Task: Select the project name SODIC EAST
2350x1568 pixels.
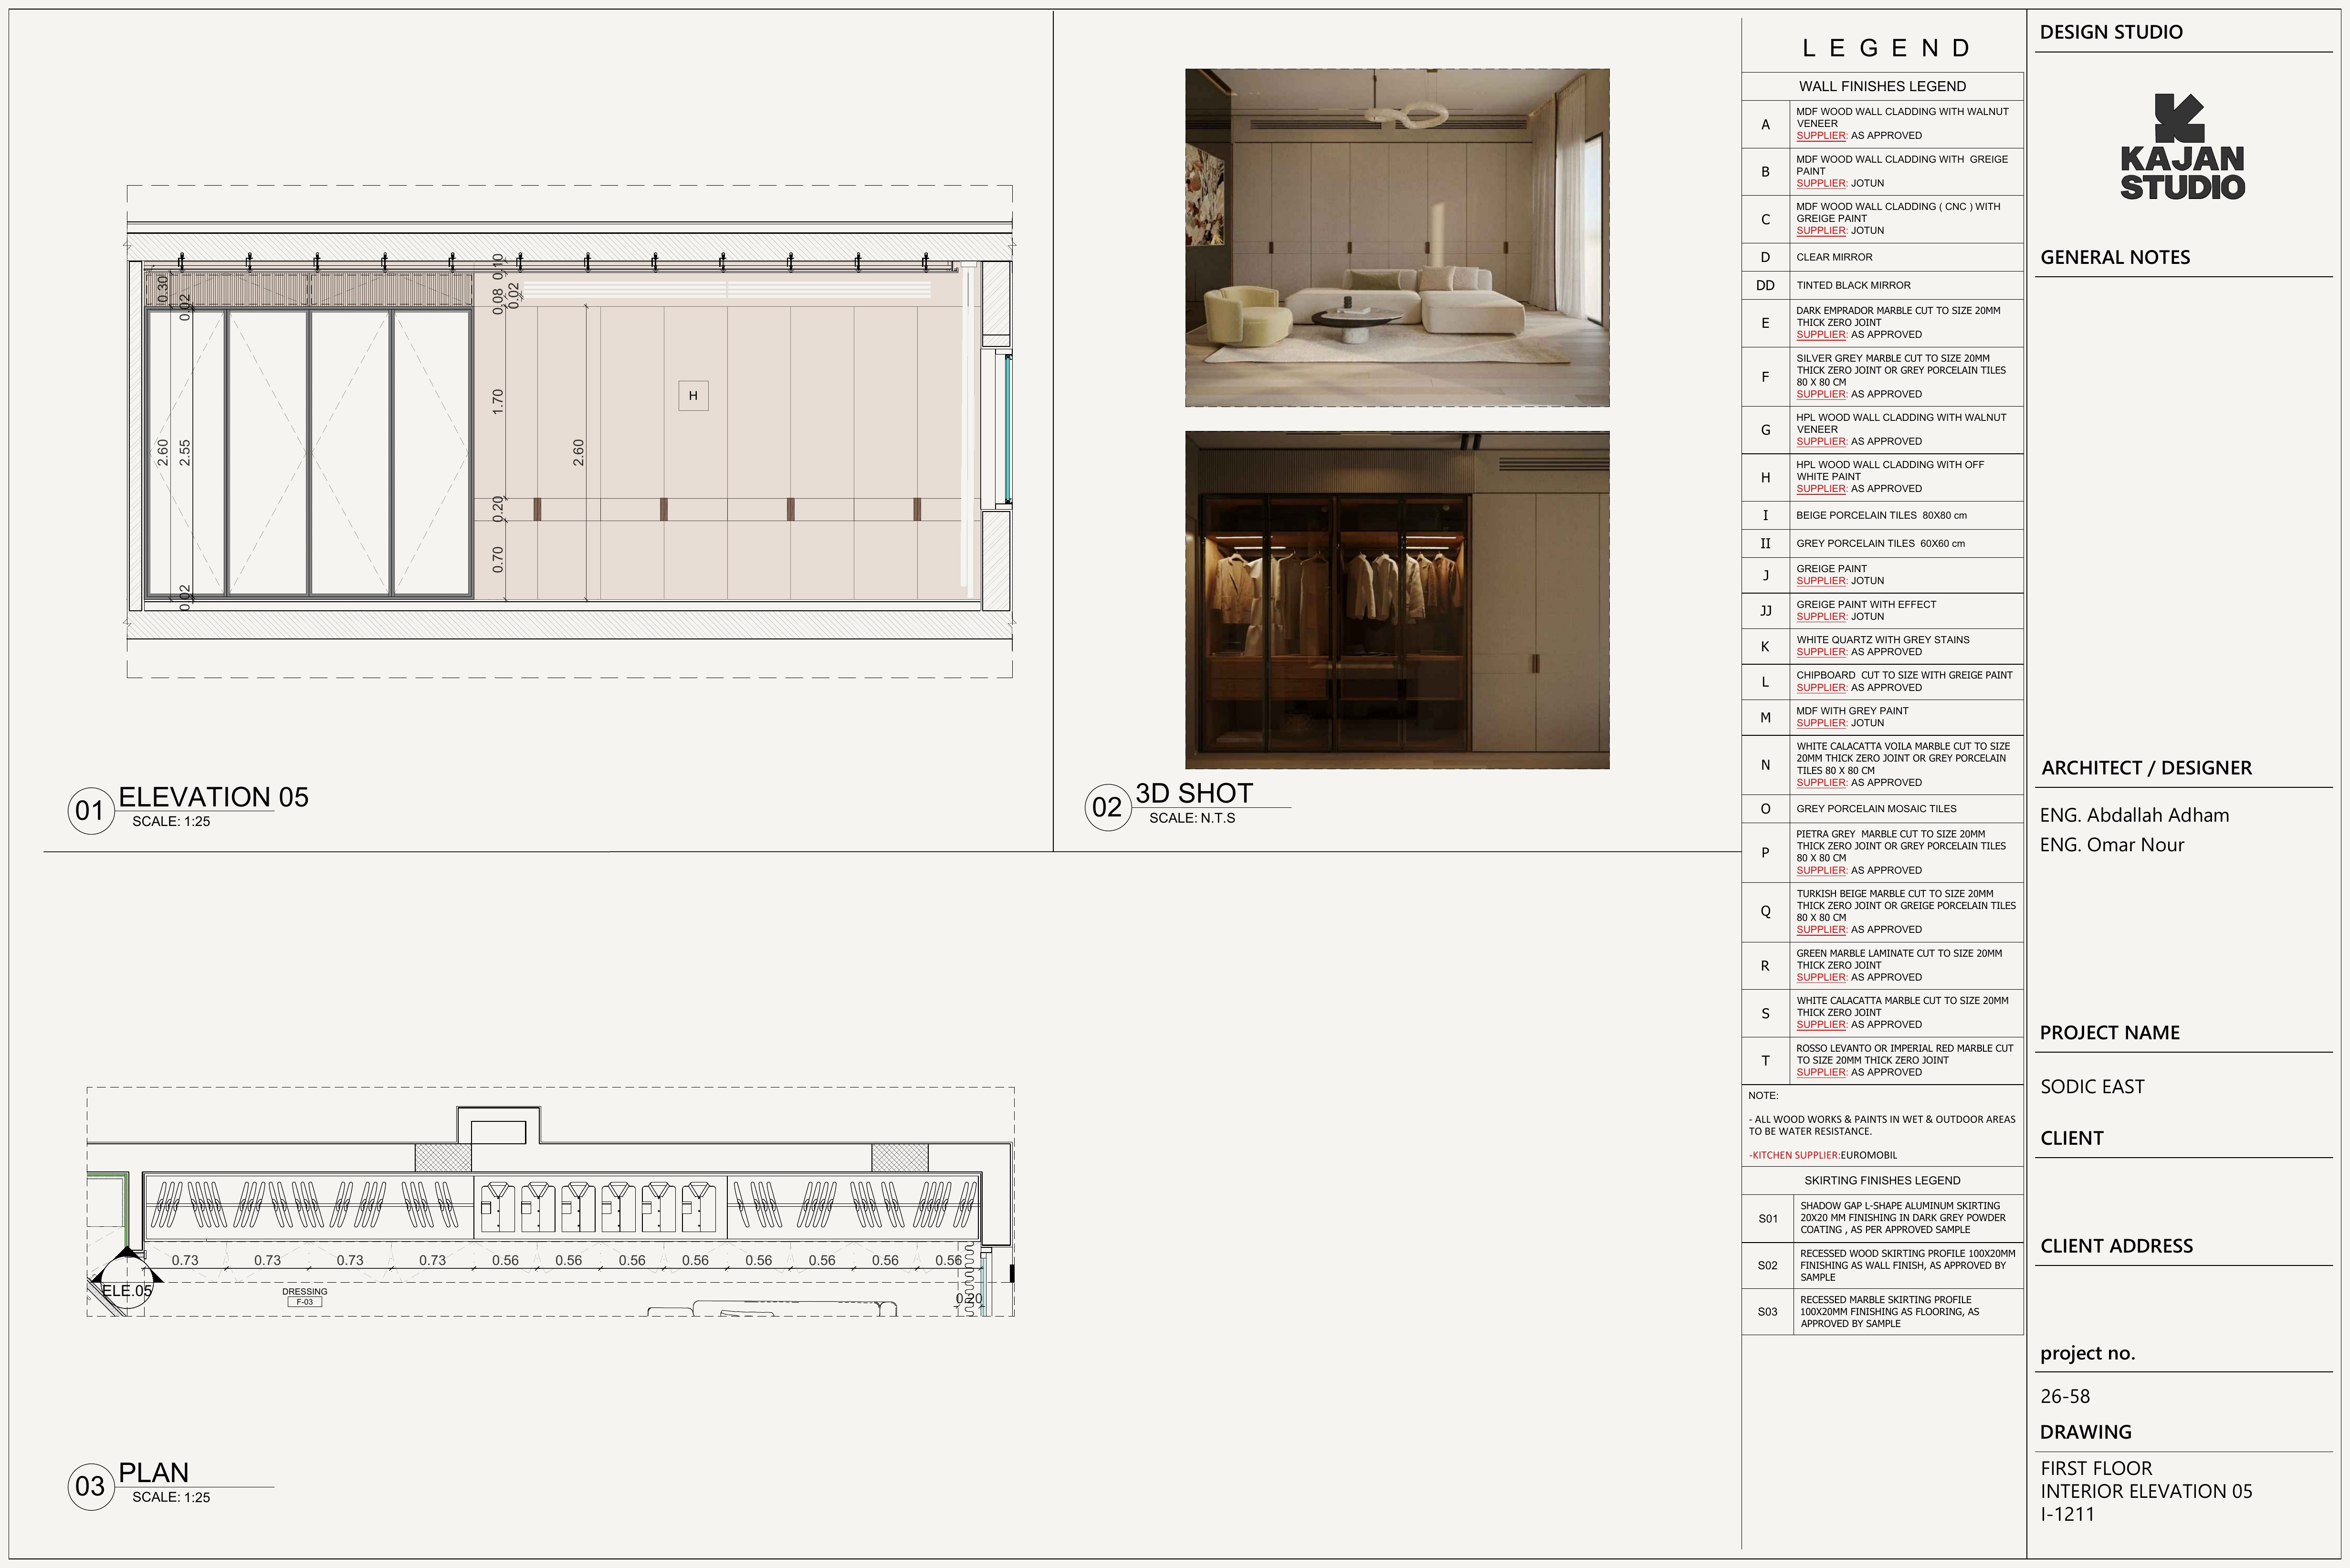Action: (2092, 1087)
